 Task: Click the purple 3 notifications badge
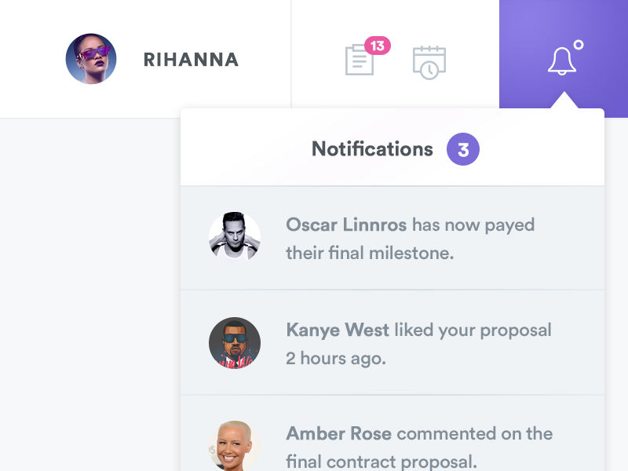tap(463, 149)
